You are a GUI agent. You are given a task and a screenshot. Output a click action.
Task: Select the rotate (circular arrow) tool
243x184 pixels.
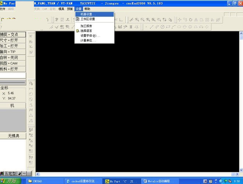191,20
